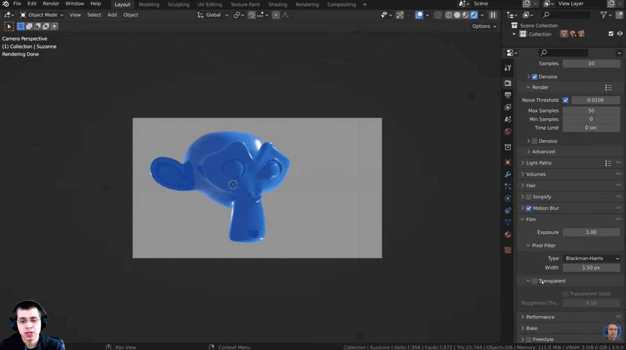Open the View Layer properties tab

507,107
